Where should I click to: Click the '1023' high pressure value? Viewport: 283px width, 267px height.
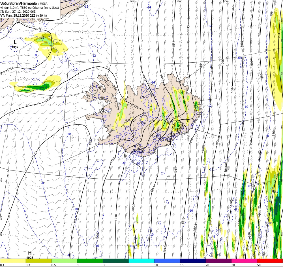point(30,258)
